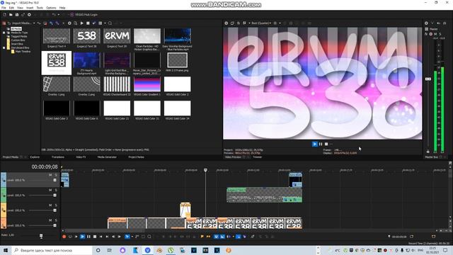The height and width of the screenshot is (255, 453).
Task: Select the eRVM 538 white thumbnail
Action: click(57, 63)
